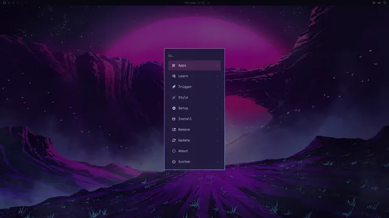Viewport: 389px width, 218px height.
Task: Click the Learn chat bubble icon
Action: pos(174,76)
